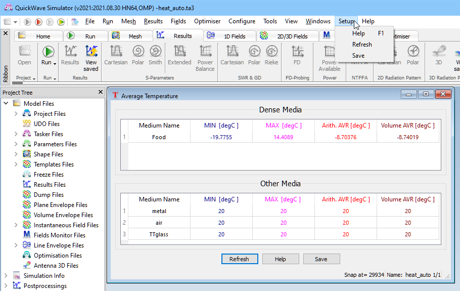The height and width of the screenshot is (291, 460).
Task: Open the File menu
Action: coord(90,21)
